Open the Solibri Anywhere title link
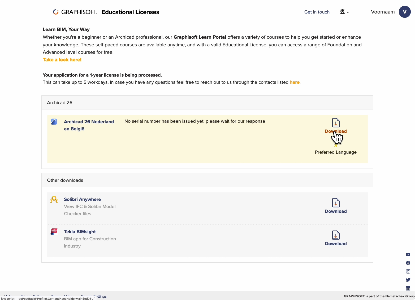Image resolution: width=415 pixels, height=300 pixels. (82, 199)
